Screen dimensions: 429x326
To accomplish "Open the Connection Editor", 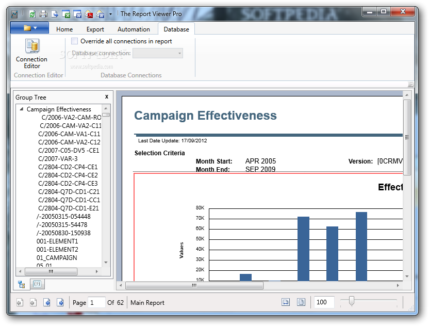I will point(32,54).
